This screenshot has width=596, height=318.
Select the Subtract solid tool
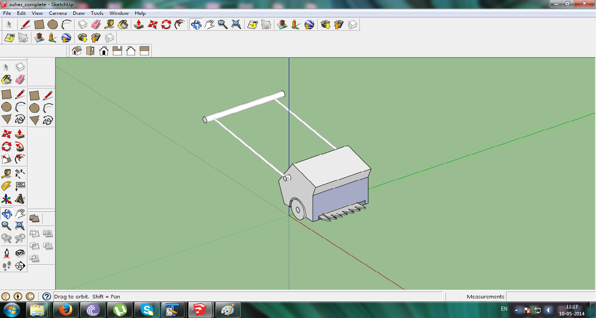tap(34, 246)
